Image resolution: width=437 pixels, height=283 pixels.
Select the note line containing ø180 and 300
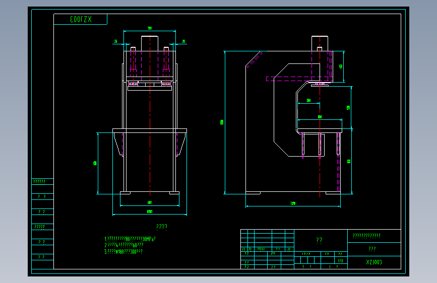pos(123,251)
